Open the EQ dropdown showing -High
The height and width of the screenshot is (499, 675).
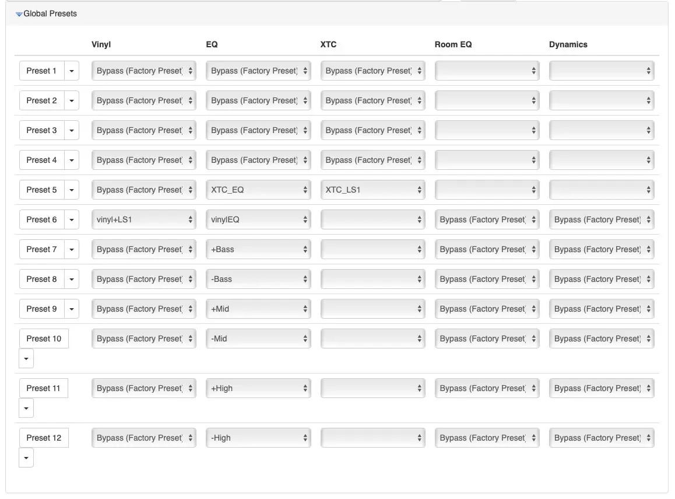(x=258, y=438)
